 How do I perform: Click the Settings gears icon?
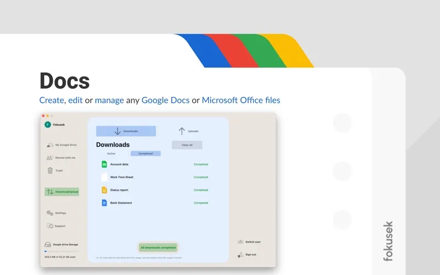click(50, 213)
